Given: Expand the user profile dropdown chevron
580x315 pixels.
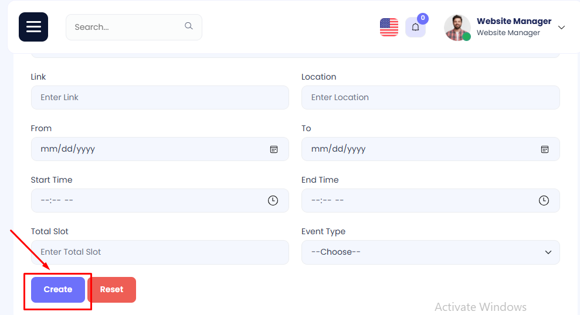Looking at the screenshot, I should click(x=561, y=28).
